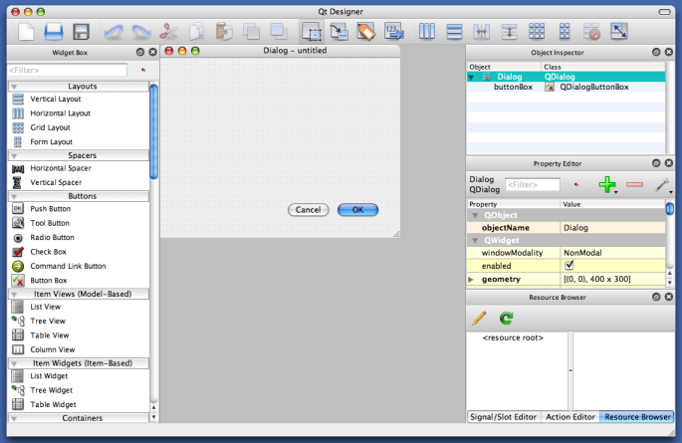Image resolution: width=682 pixels, height=443 pixels.
Task: Select Tree View in the Widget Box
Action: (x=48, y=322)
